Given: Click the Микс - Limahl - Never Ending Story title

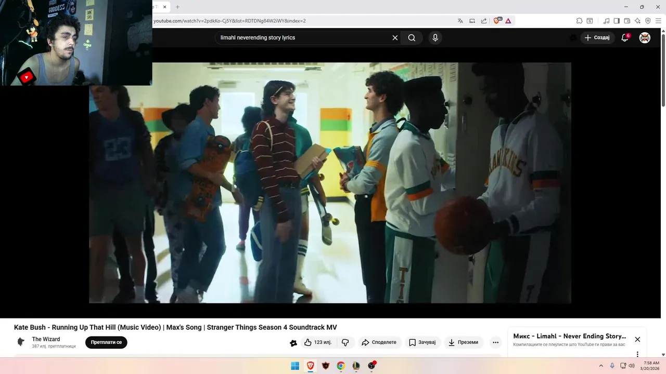Looking at the screenshot, I should pos(569,336).
